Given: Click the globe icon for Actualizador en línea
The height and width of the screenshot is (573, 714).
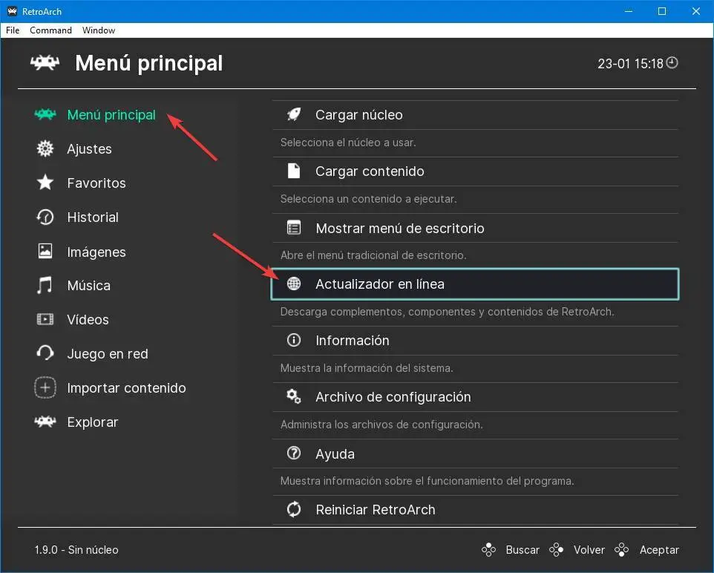Looking at the screenshot, I should click(294, 284).
